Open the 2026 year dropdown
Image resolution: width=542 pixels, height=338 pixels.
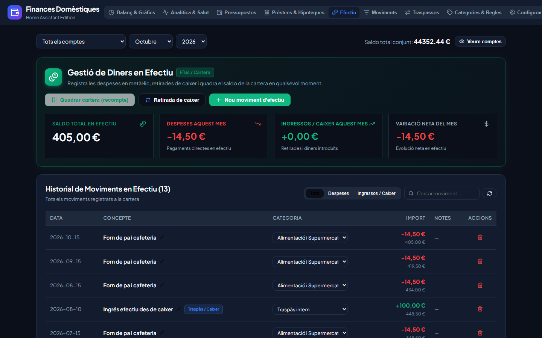pos(191,41)
